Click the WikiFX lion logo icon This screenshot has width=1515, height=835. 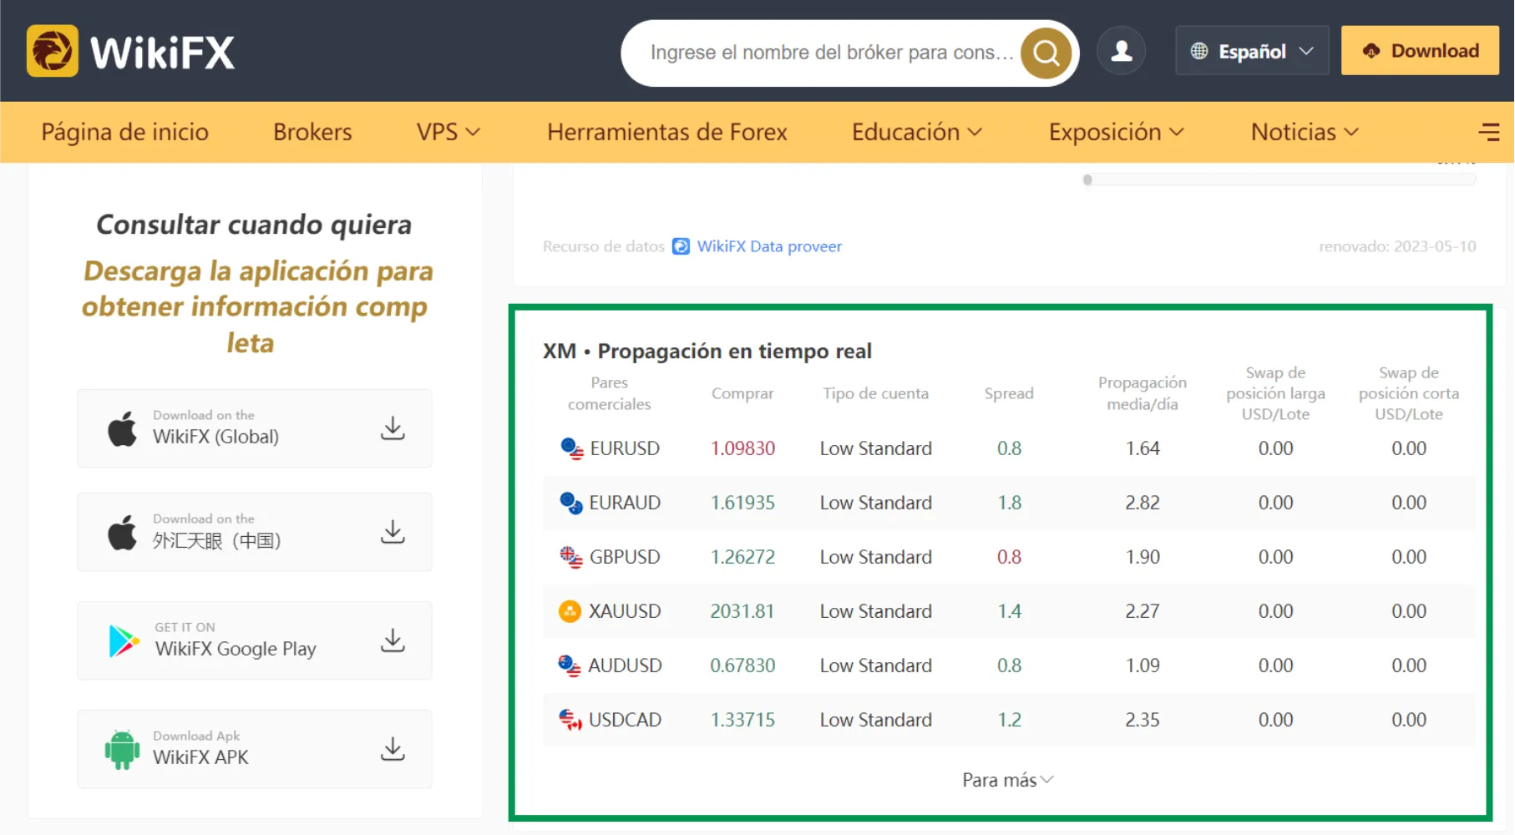pos(52,51)
